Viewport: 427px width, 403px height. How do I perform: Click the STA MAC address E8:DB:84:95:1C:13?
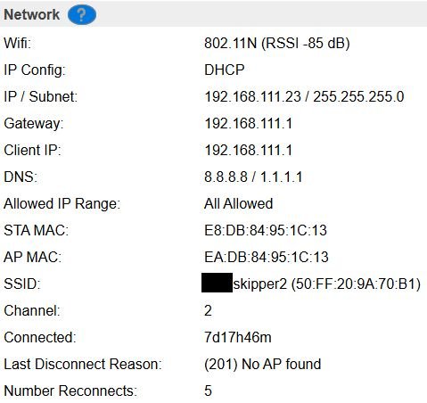(x=266, y=230)
